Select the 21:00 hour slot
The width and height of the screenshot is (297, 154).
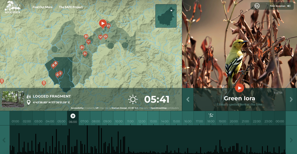(245, 121)
